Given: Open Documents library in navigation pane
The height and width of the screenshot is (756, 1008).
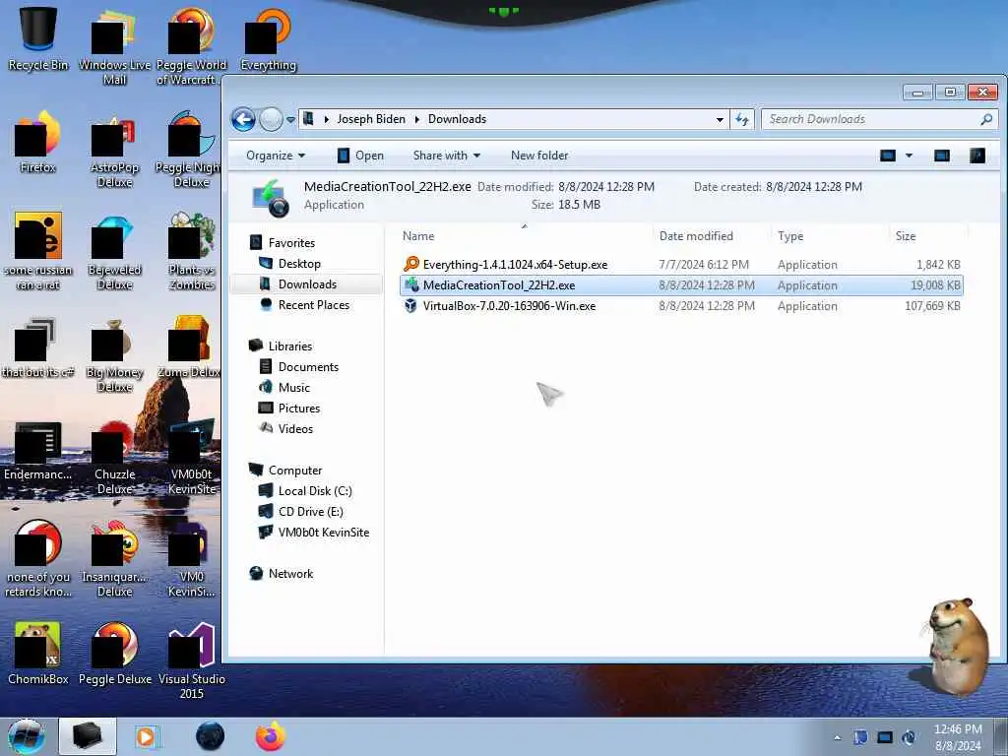Looking at the screenshot, I should pos(299,366).
